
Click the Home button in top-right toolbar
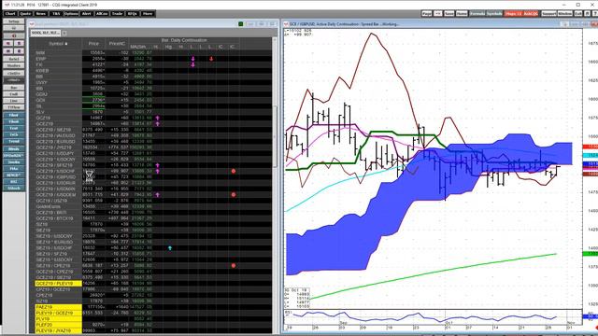click(462, 14)
